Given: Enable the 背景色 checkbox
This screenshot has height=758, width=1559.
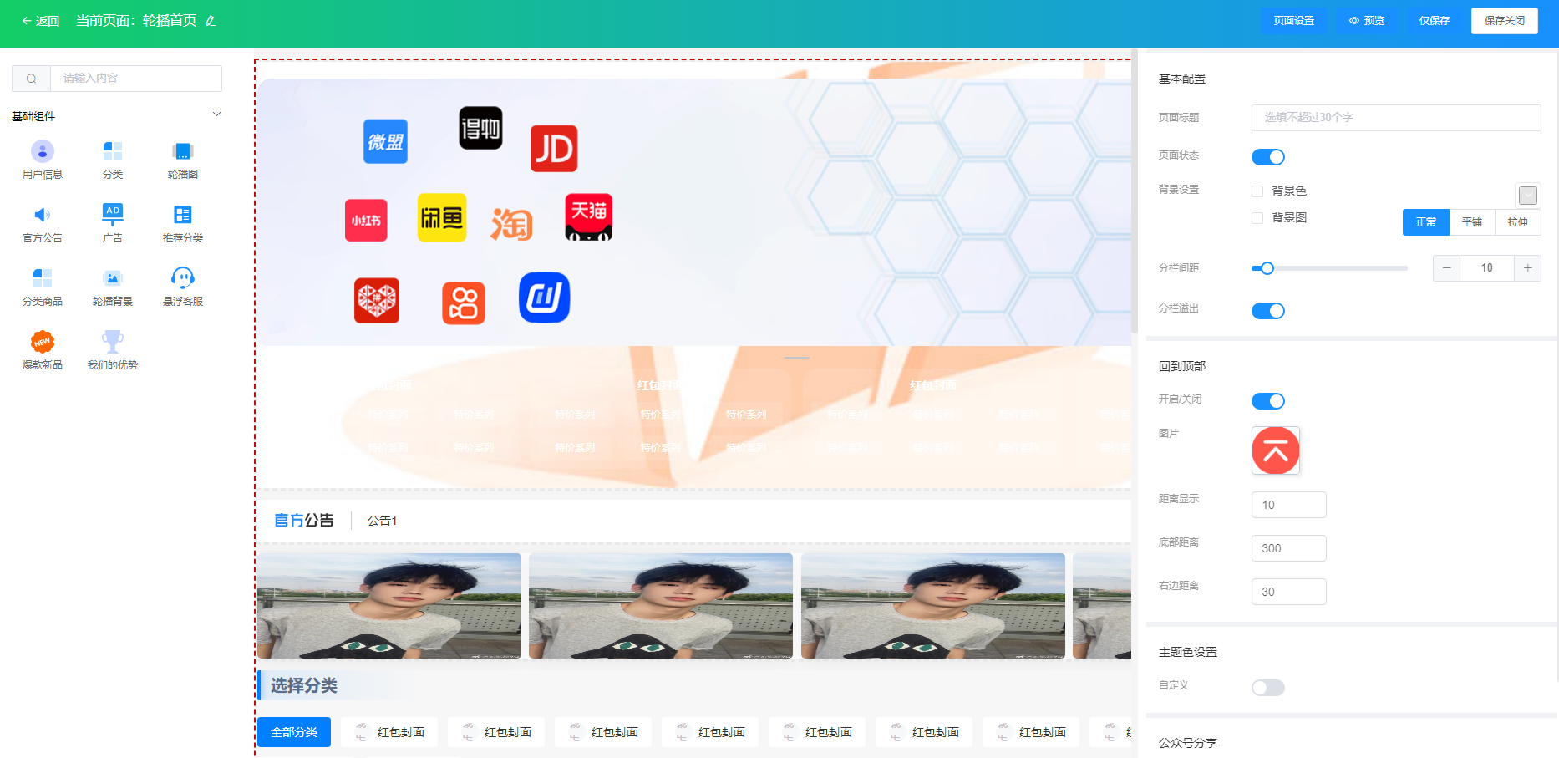Looking at the screenshot, I should click(x=1257, y=191).
